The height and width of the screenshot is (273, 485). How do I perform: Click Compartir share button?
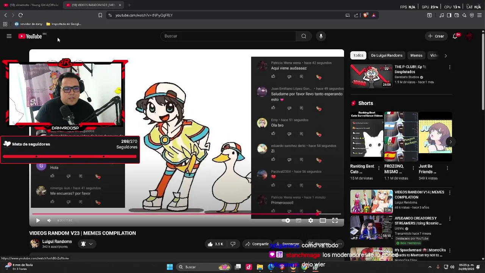pyautogui.click(x=257, y=244)
